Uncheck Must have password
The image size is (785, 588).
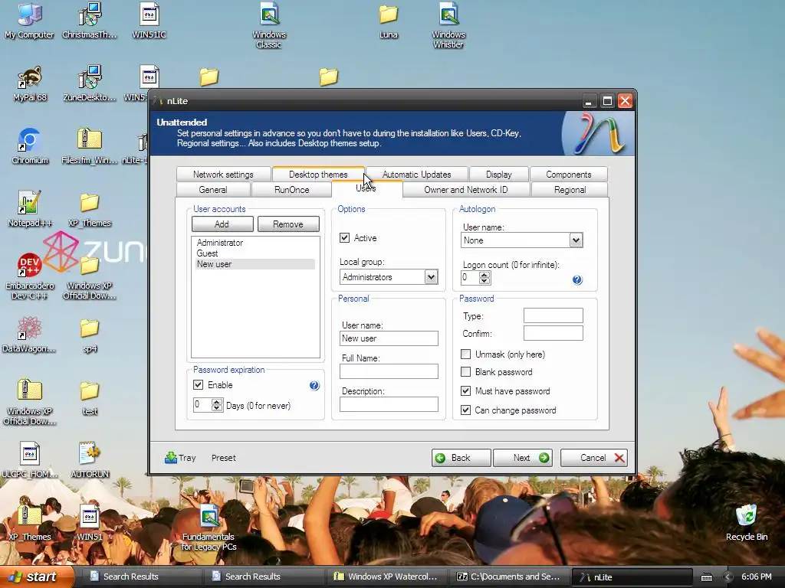pyautogui.click(x=465, y=390)
